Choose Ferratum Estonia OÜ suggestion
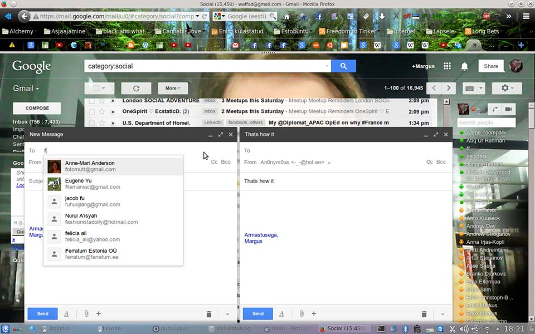The image size is (535, 334). click(x=113, y=254)
